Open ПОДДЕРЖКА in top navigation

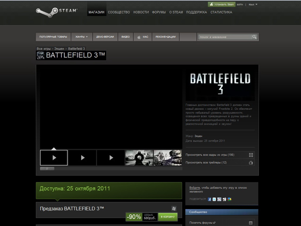[x=197, y=12]
